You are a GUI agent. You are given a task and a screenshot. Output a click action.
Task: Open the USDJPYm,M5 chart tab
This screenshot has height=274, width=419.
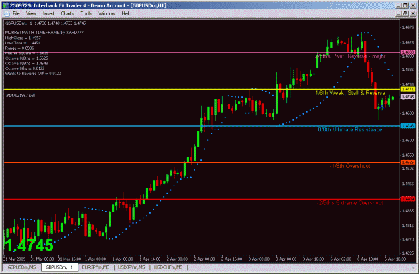(x=131, y=267)
